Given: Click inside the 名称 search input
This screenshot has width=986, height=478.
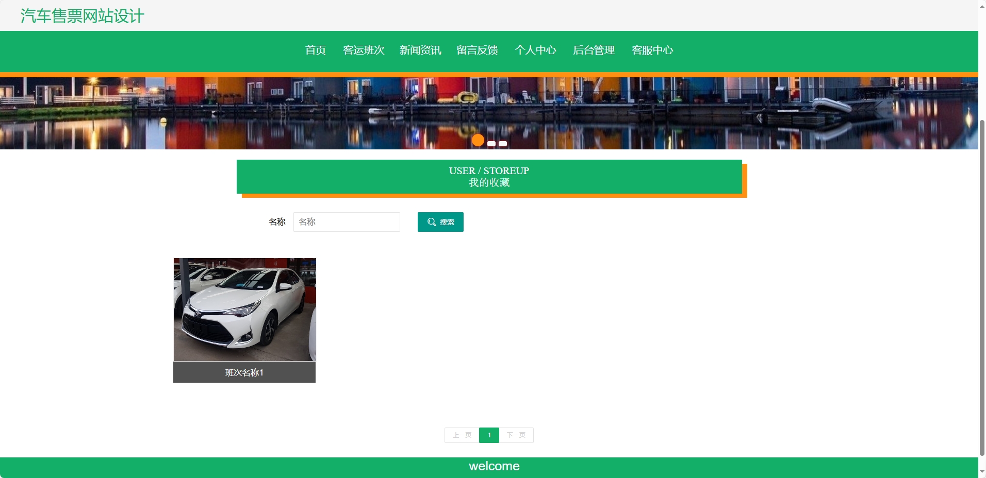Looking at the screenshot, I should click(346, 221).
